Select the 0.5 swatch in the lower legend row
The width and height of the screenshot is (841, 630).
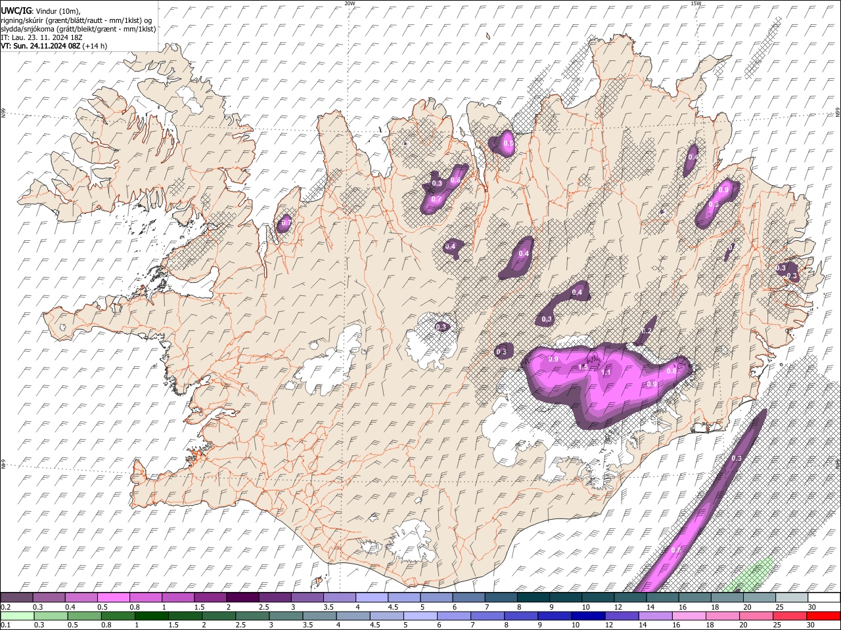click(84, 616)
